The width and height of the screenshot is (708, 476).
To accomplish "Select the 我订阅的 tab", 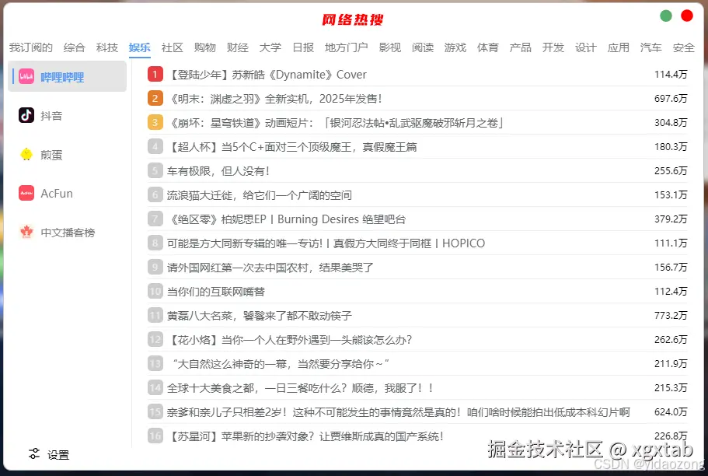I will pyautogui.click(x=31, y=47).
